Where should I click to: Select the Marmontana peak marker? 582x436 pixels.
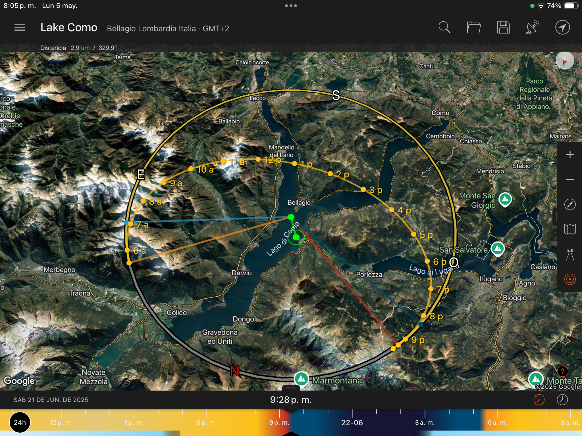click(x=302, y=379)
